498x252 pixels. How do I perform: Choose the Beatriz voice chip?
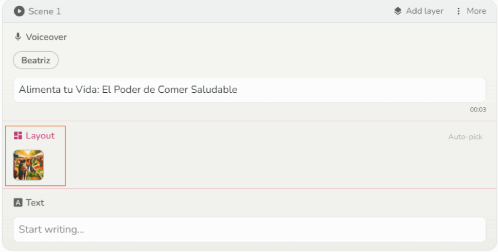36,61
